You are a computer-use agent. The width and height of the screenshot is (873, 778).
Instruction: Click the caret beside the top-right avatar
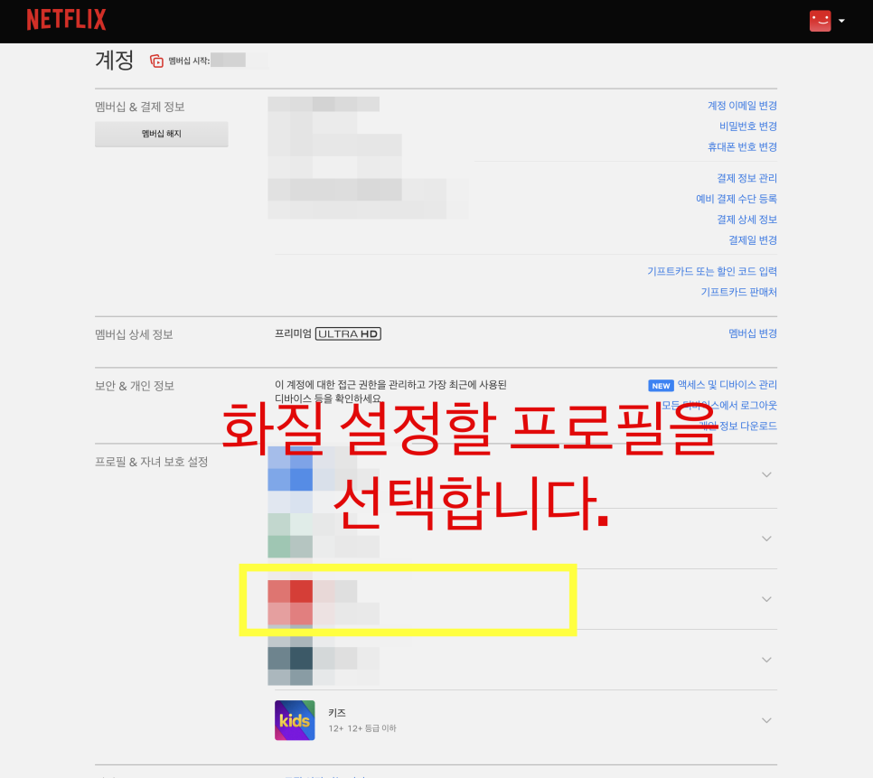[x=842, y=21]
